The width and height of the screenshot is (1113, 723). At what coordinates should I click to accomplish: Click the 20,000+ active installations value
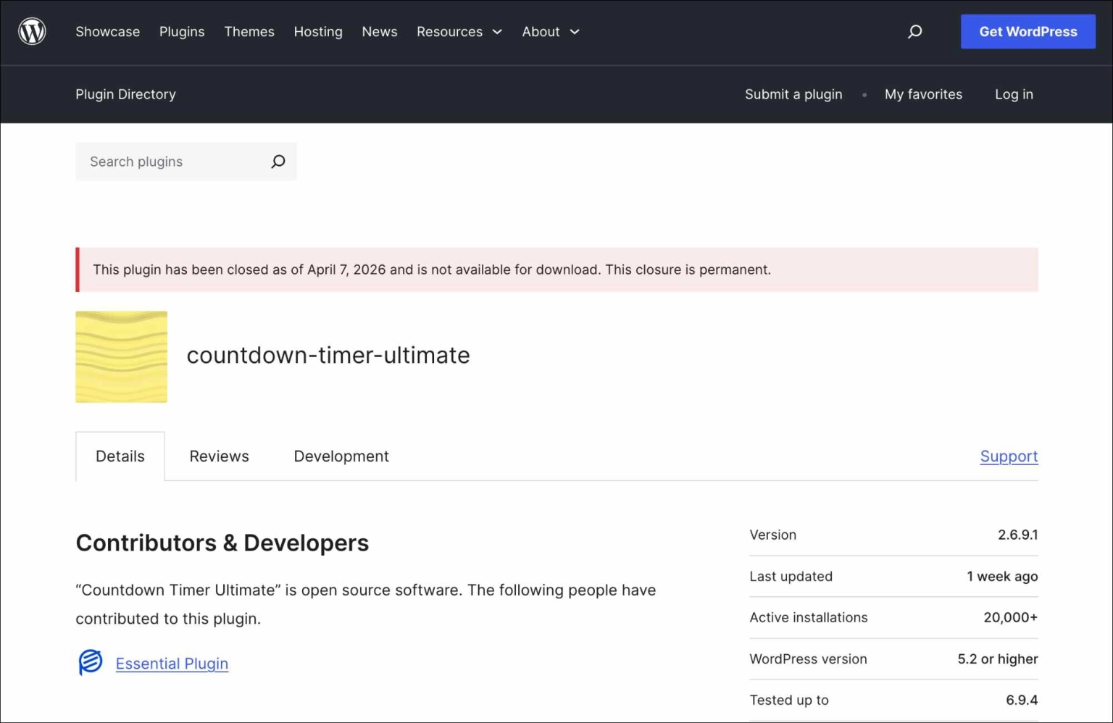(x=1010, y=617)
